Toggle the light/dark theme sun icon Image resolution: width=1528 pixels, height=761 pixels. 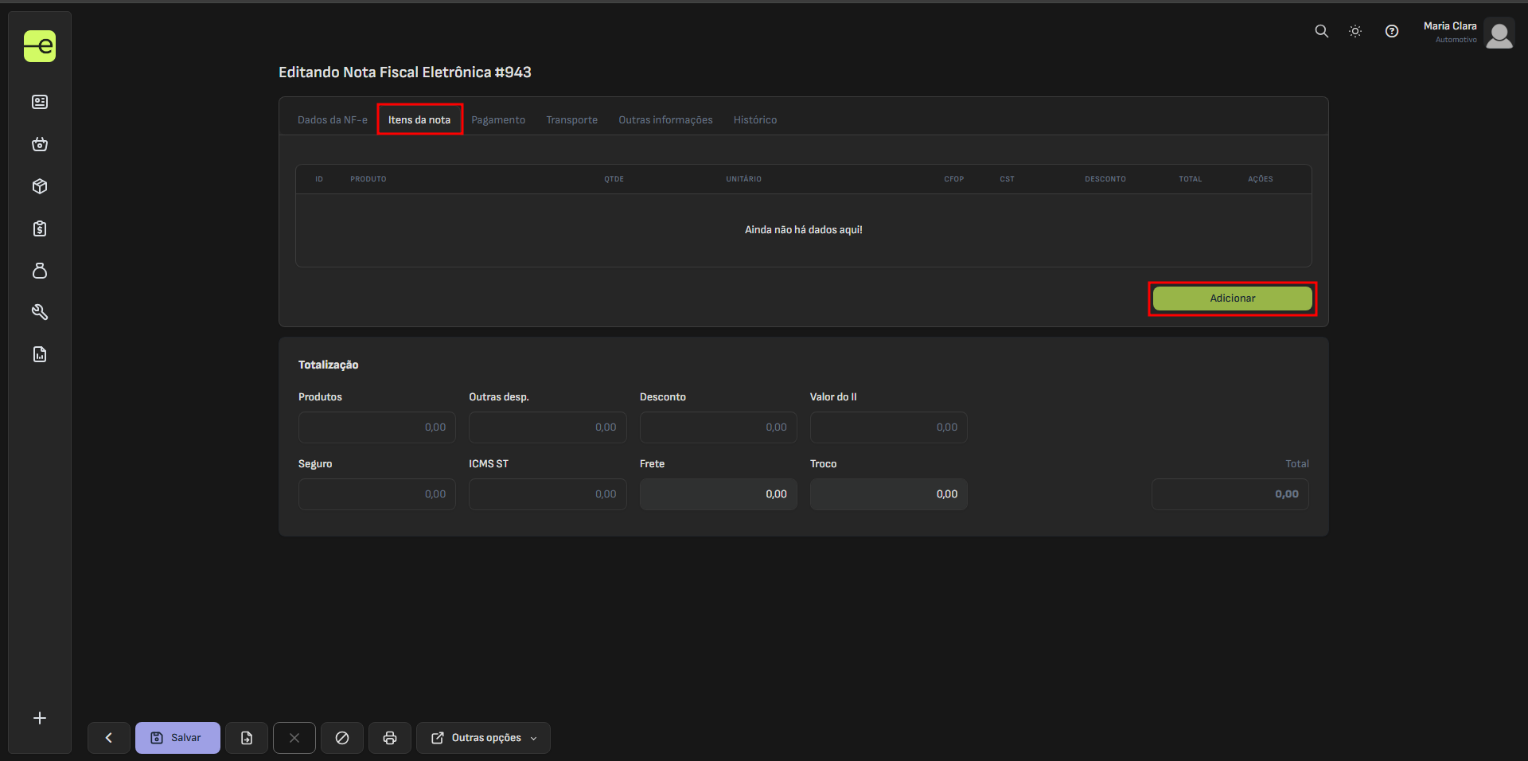(x=1355, y=31)
